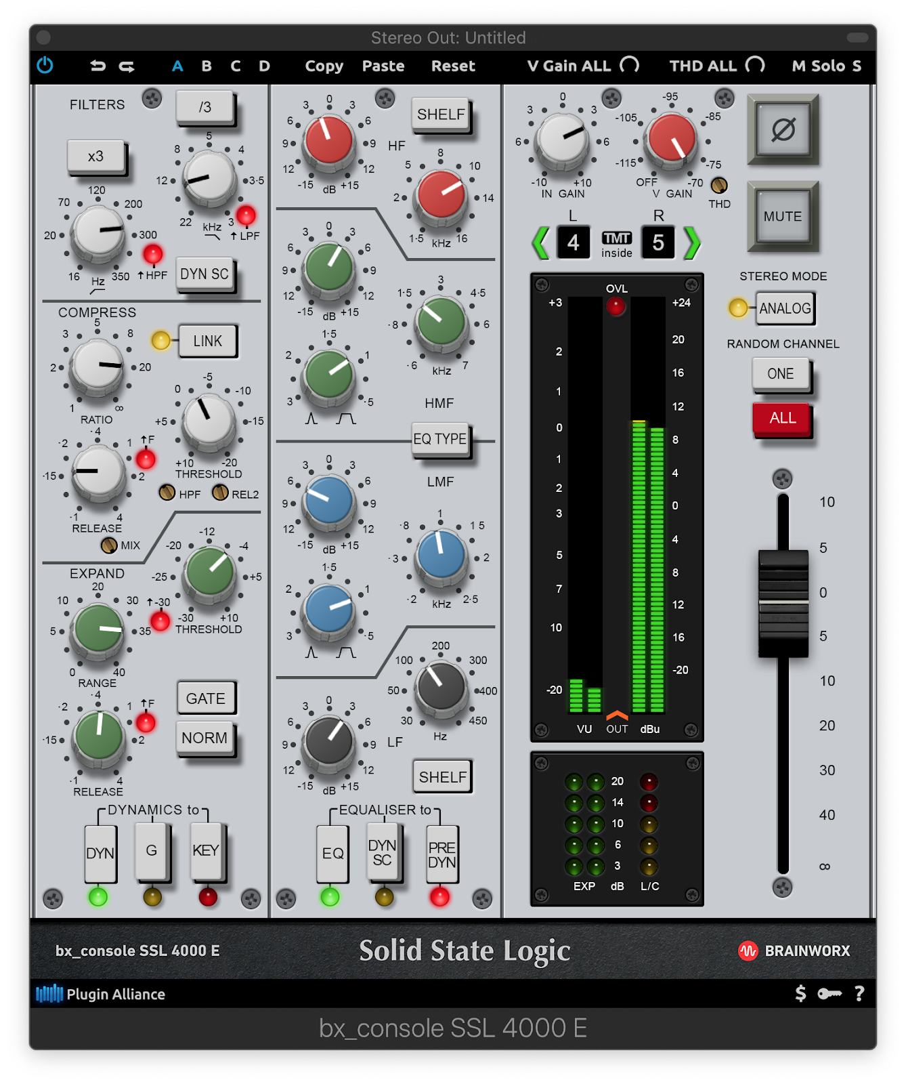Image resolution: width=906 pixels, height=1084 pixels.
Task: Toggle the NORM button
Action: coord(205,738)
